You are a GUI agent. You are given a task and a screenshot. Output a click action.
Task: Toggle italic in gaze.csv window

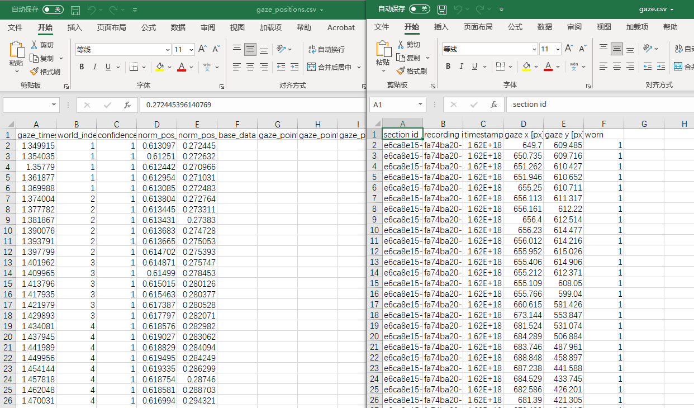[461, 67]
